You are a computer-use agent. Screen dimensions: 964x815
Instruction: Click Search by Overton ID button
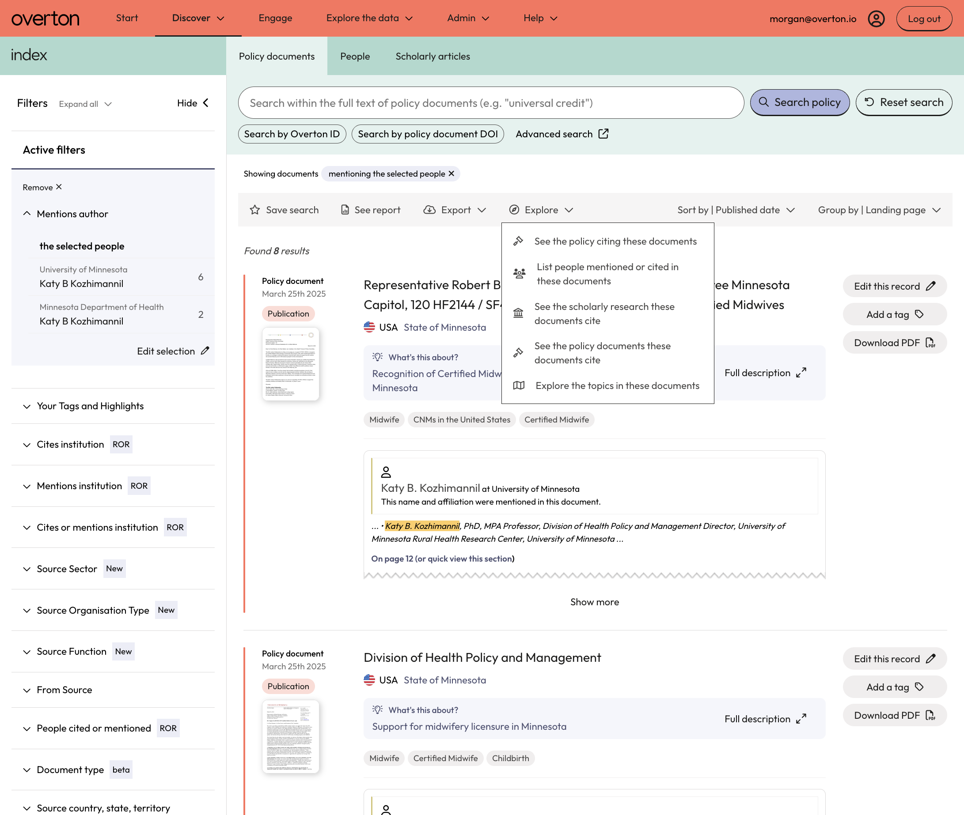pos(292,133)
